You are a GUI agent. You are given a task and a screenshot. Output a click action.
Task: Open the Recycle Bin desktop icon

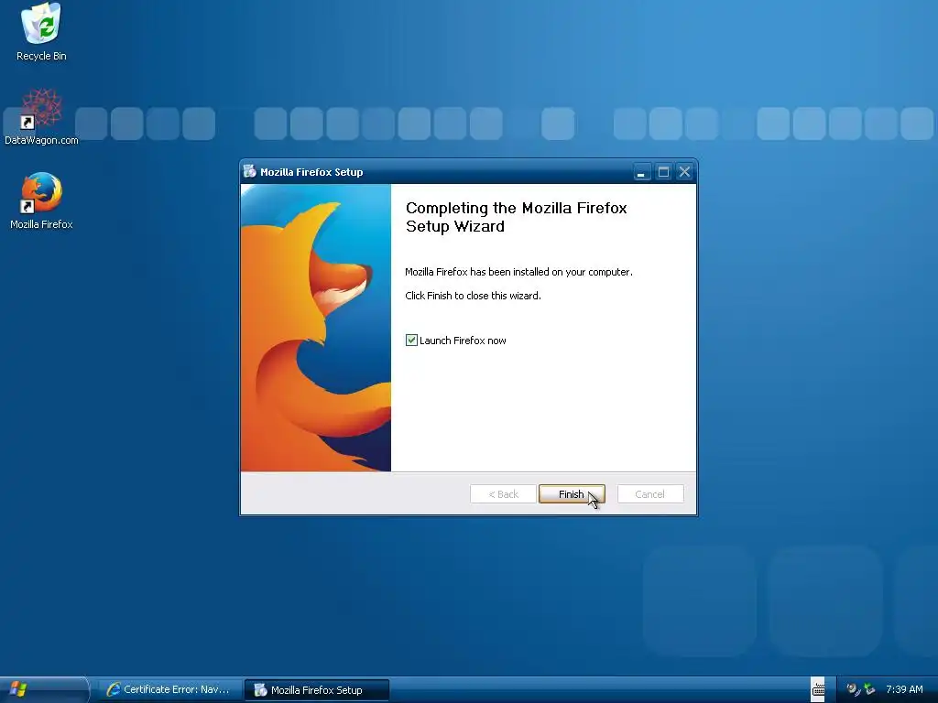(x=41, y=32)
